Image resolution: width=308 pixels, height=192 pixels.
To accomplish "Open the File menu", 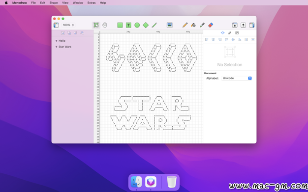I will (33, 3).
